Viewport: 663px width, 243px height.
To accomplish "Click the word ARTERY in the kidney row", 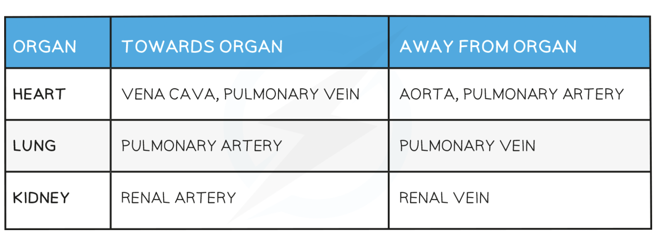I will [x=205, y=198].
